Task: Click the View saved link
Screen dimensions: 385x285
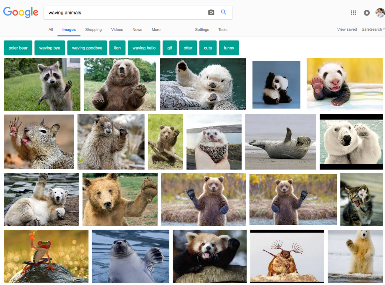Action: click(x=347, y=29)
